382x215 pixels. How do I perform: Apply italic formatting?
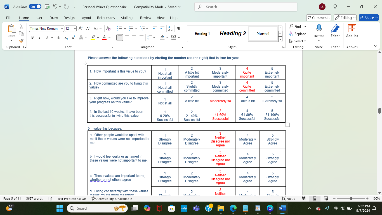point(39,37)
